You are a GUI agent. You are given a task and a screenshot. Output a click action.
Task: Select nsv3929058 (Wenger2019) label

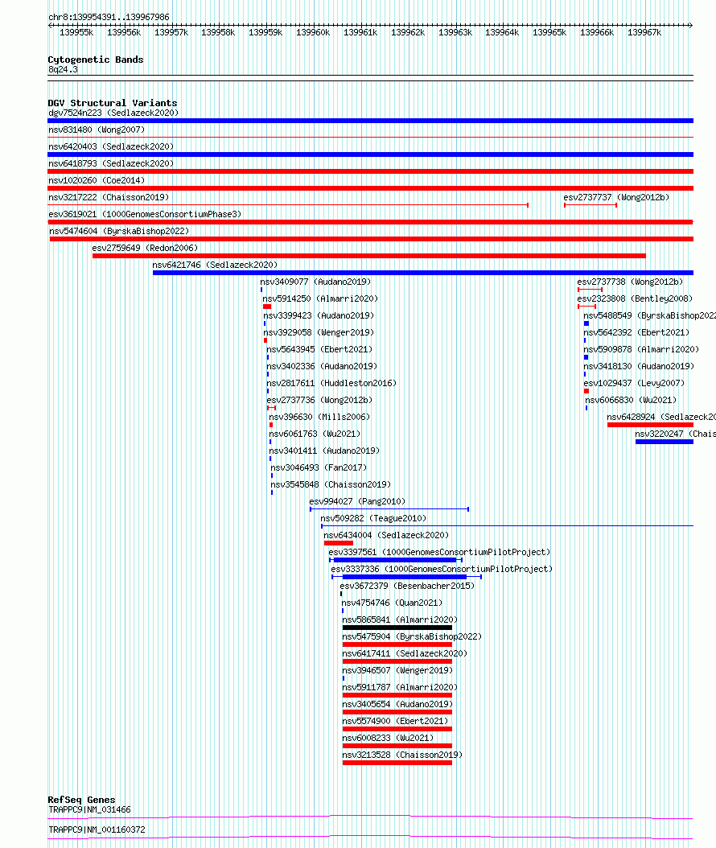coord(319,332)
